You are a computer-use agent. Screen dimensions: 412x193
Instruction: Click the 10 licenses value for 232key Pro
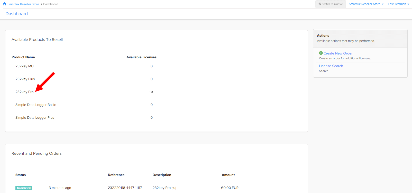coord(151,92)
